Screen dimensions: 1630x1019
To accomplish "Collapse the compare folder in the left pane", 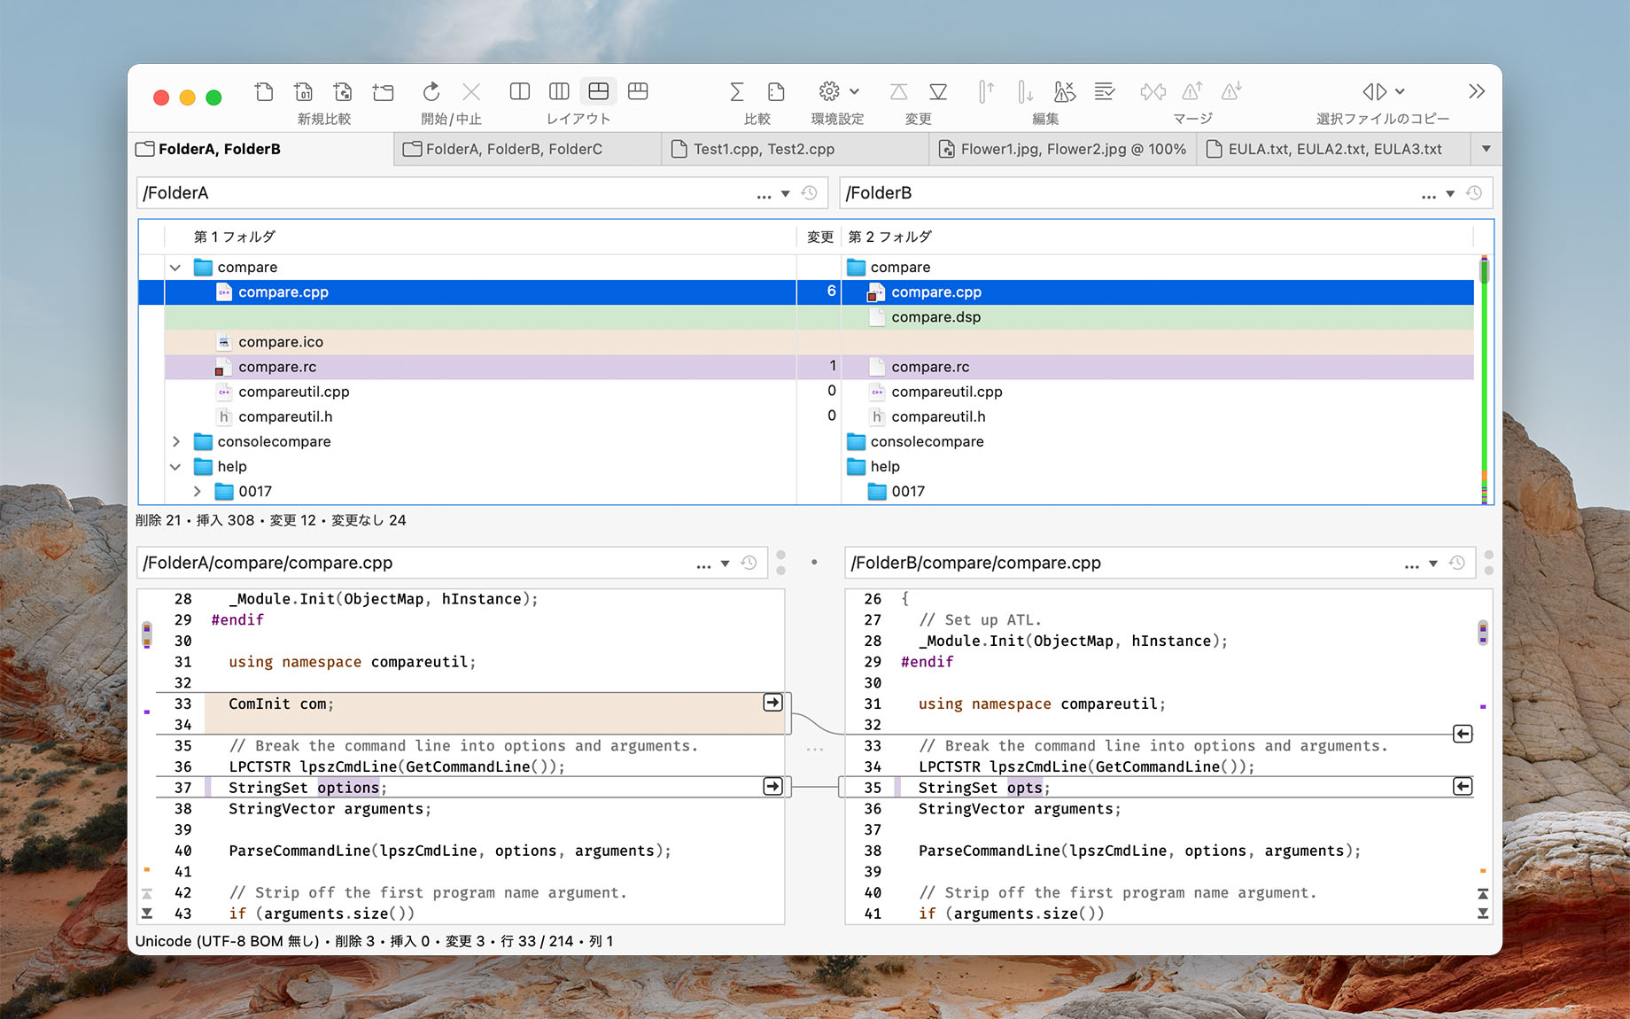I will click(175, 267).
